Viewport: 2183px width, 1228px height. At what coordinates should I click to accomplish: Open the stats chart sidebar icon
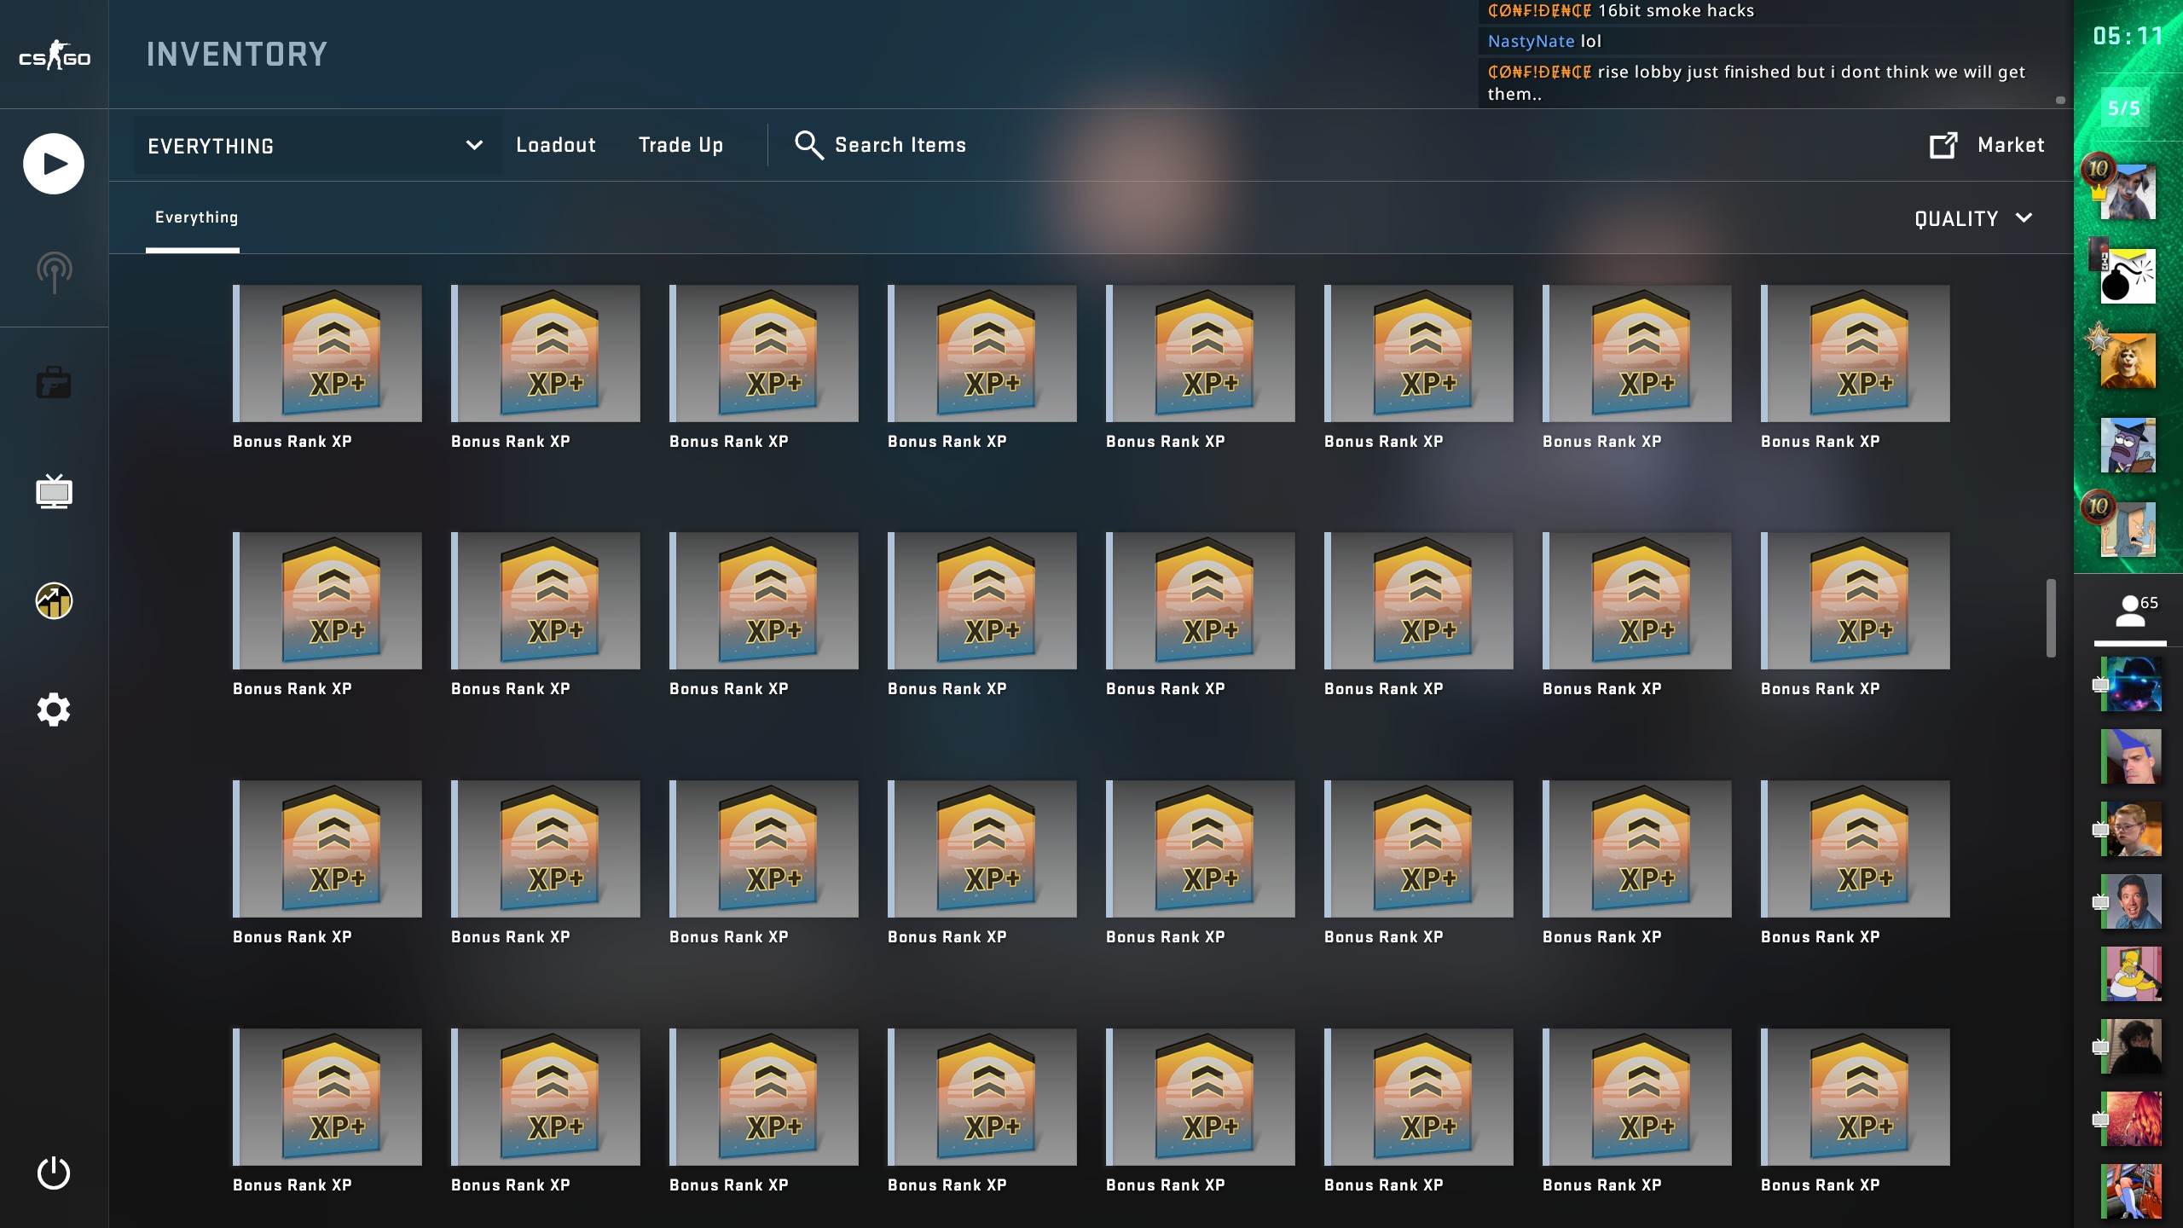(54, 601)
